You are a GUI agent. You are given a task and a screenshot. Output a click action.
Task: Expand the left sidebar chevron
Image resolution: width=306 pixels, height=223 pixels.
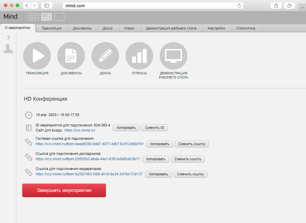(9, 38)
